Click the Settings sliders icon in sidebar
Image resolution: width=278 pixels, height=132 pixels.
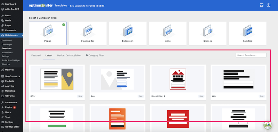point(2,122)
